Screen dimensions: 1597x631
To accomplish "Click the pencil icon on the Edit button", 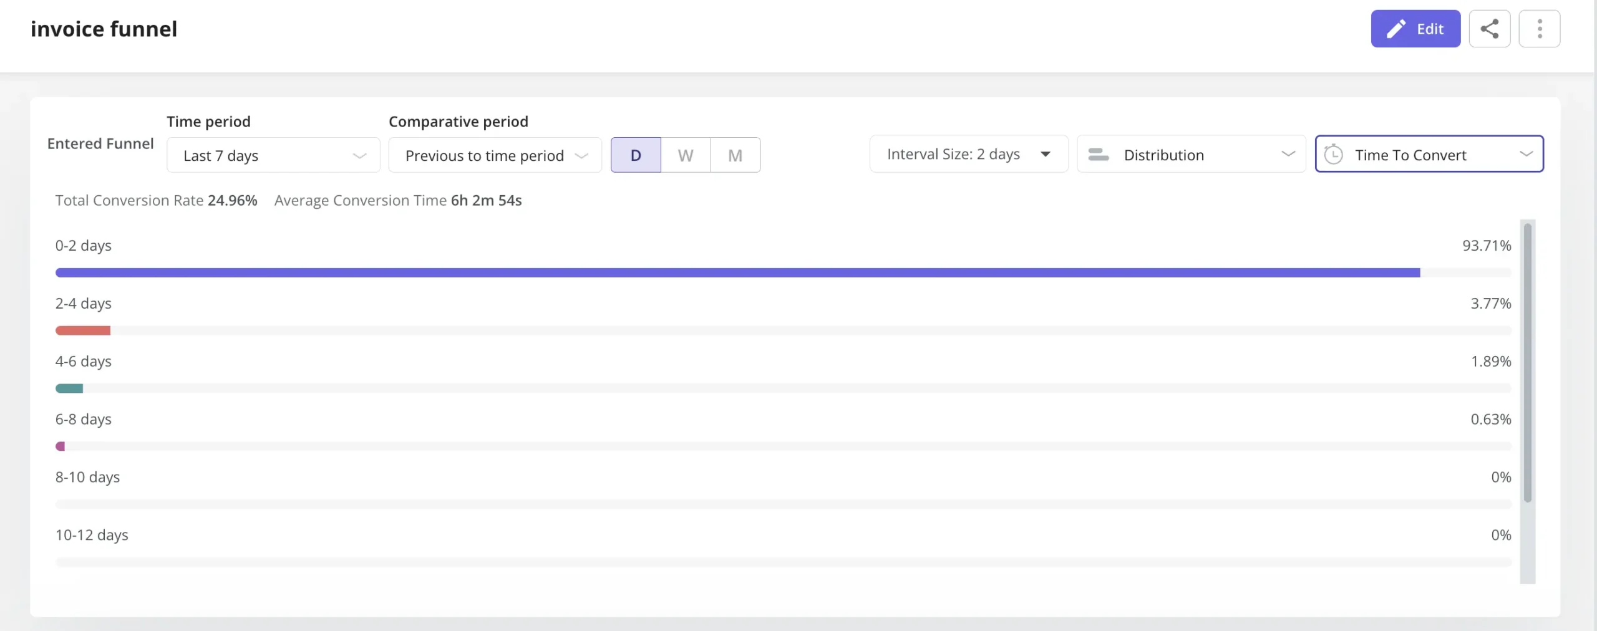I will click(1397, 28).
